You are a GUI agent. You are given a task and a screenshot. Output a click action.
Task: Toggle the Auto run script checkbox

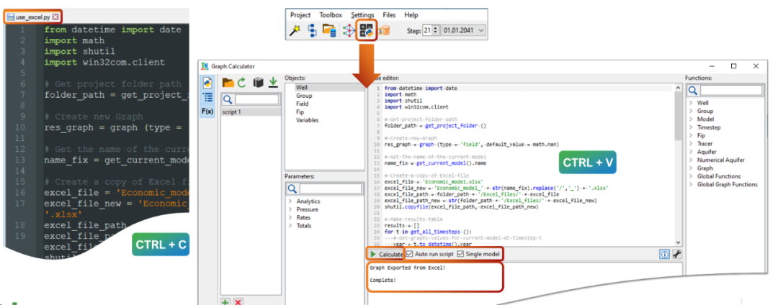[x=411, y=254]
